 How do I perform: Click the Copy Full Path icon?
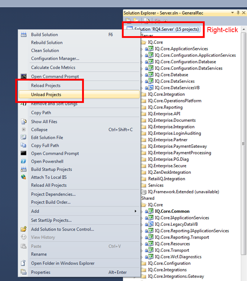tap(23, 145)
